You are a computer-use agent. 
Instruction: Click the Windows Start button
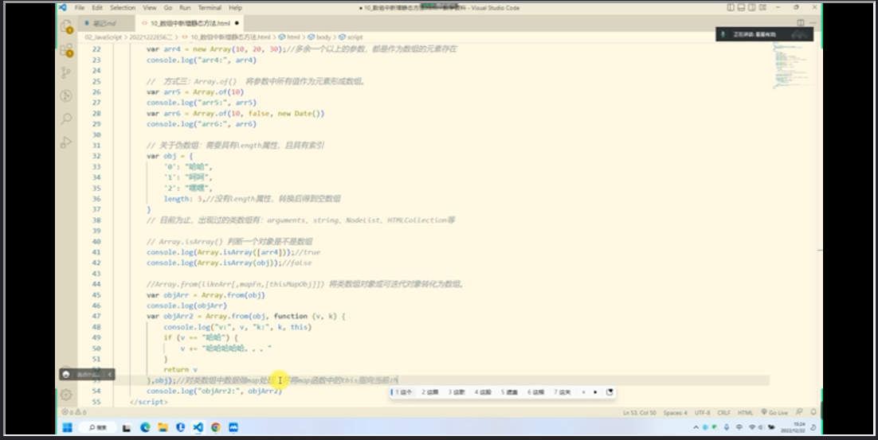(67, 428)
